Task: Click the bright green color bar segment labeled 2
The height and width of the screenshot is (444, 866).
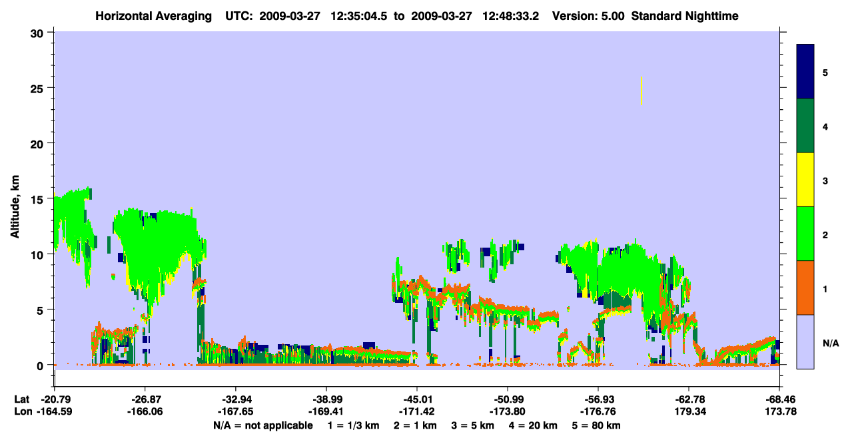Action: click(x=805, y=234)
